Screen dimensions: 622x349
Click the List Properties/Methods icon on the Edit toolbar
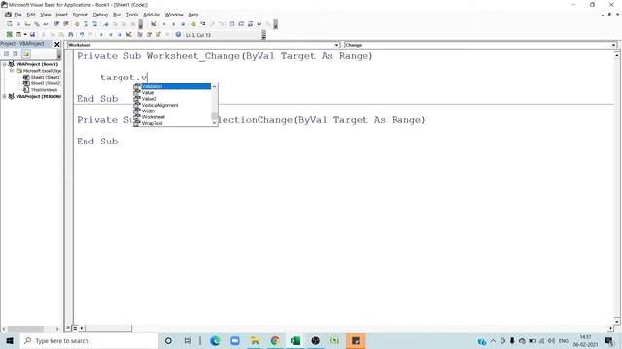point(9,24)
